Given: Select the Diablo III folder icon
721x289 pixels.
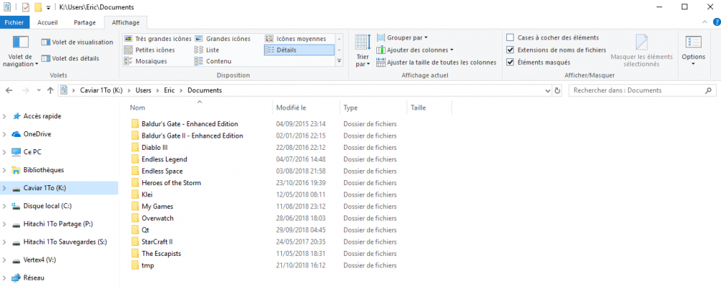Looking at the screenshot, I should point(135,148).
